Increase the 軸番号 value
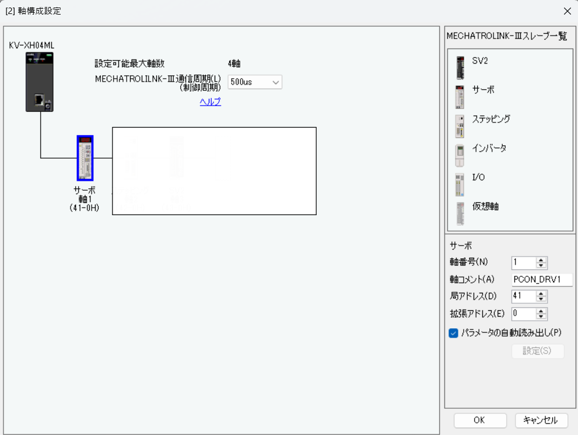 (x=541, y=260)
